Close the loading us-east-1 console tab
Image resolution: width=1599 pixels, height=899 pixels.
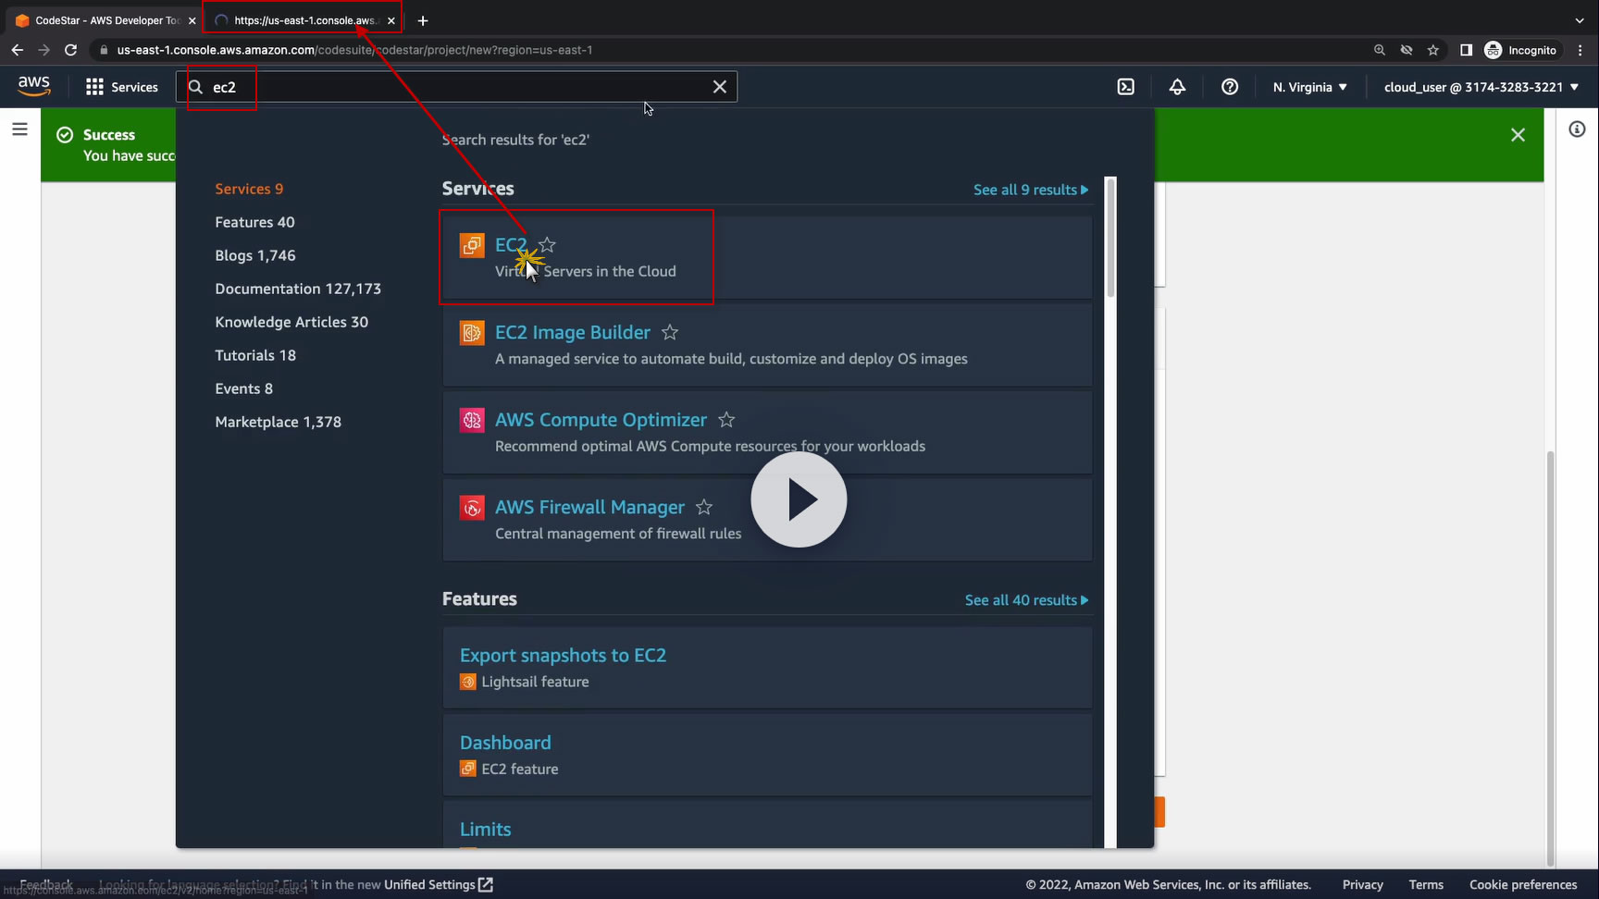click(x=391, y=20)
